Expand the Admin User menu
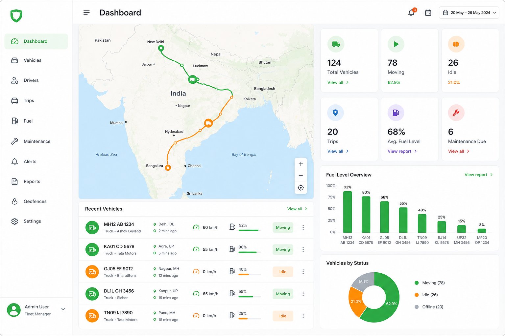Screen dimensions: 505x336 [x=63, y=309]
